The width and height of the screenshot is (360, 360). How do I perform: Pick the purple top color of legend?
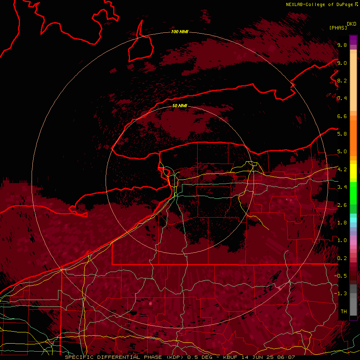[353, 40]
